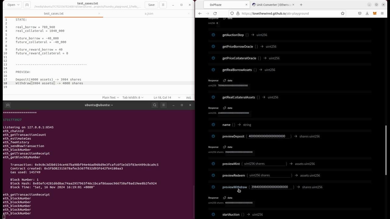This screenshot has width=390, height=219.
Task: Switch to test_cases.txt editor tab
Action: 54,13
